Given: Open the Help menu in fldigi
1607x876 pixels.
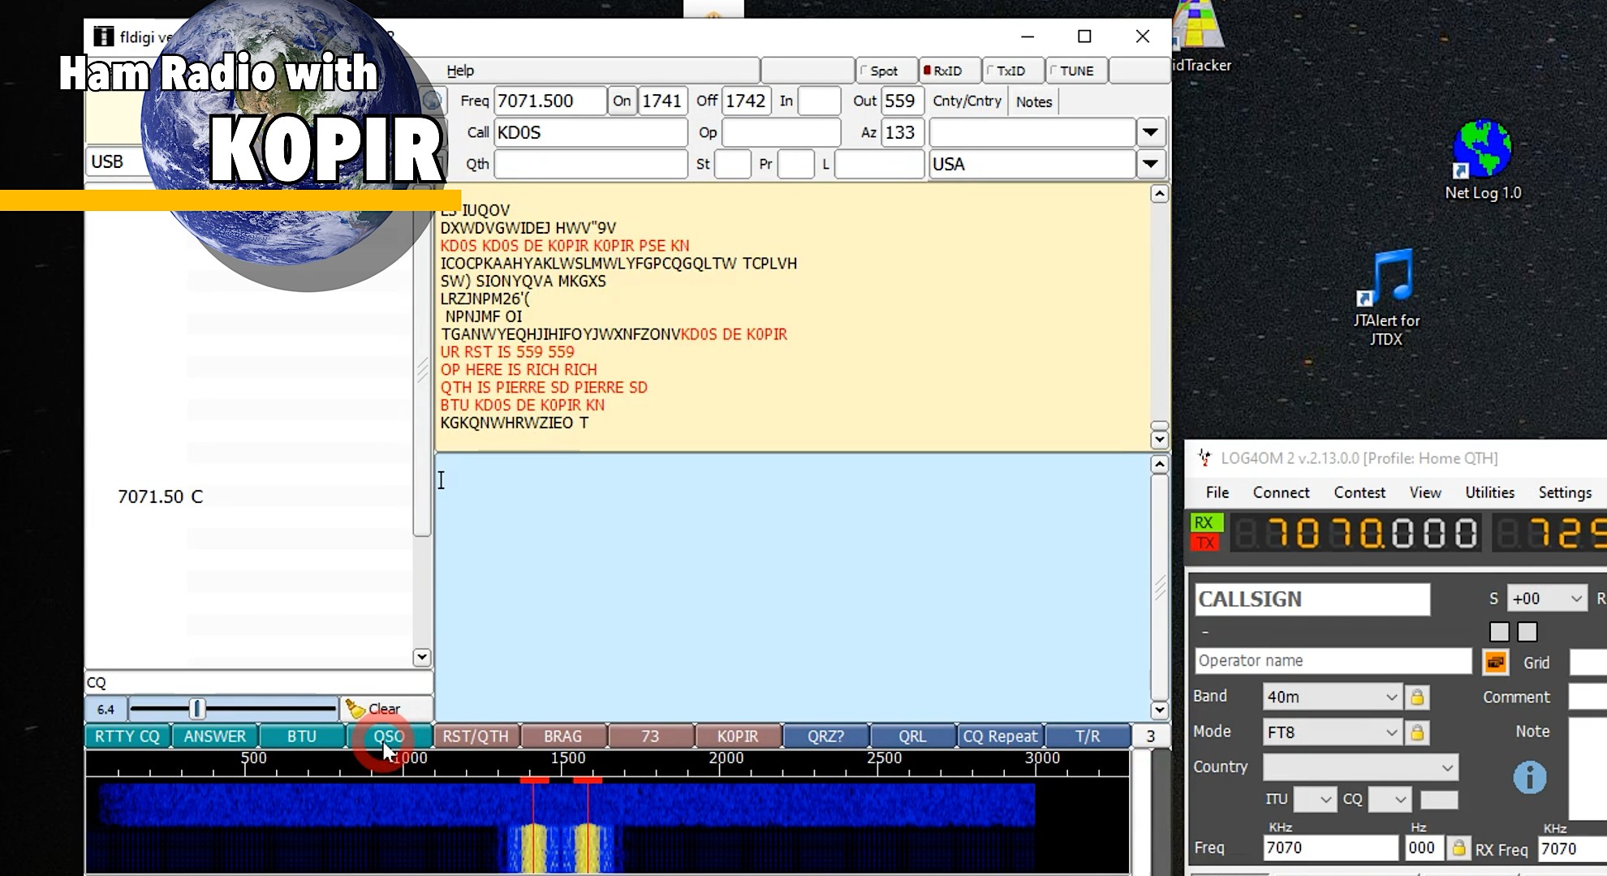Looking at the screenshot, I should click(x=460, y=71).
